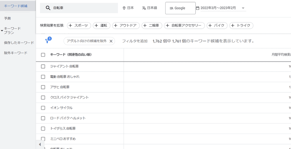Open the 予測 sidebar item
This screenshot has width=291, height=149.
tap(7, 19)
